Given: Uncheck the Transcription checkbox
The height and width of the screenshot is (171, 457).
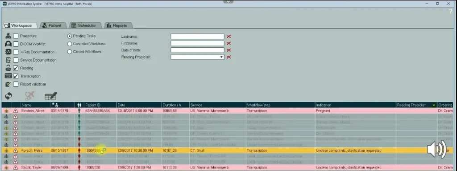Looking at the screenshot, I should tap(16, 76).
